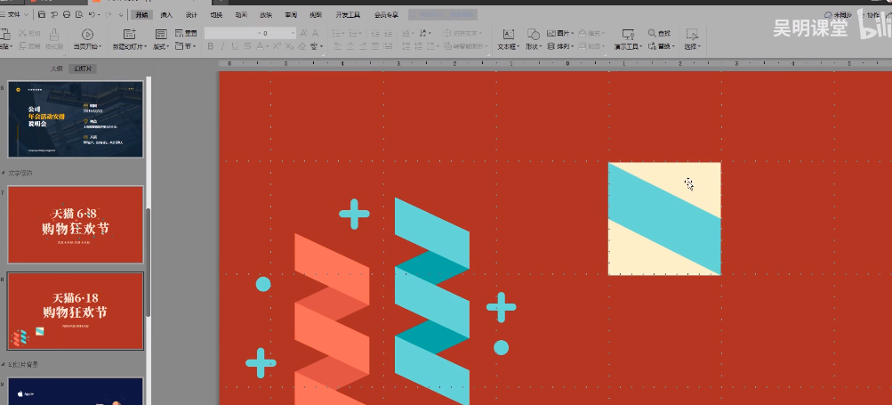This screenshot has height=405, width=892.
Task: Click the slide panel vertical scrollbar
Action: point(148,263)
